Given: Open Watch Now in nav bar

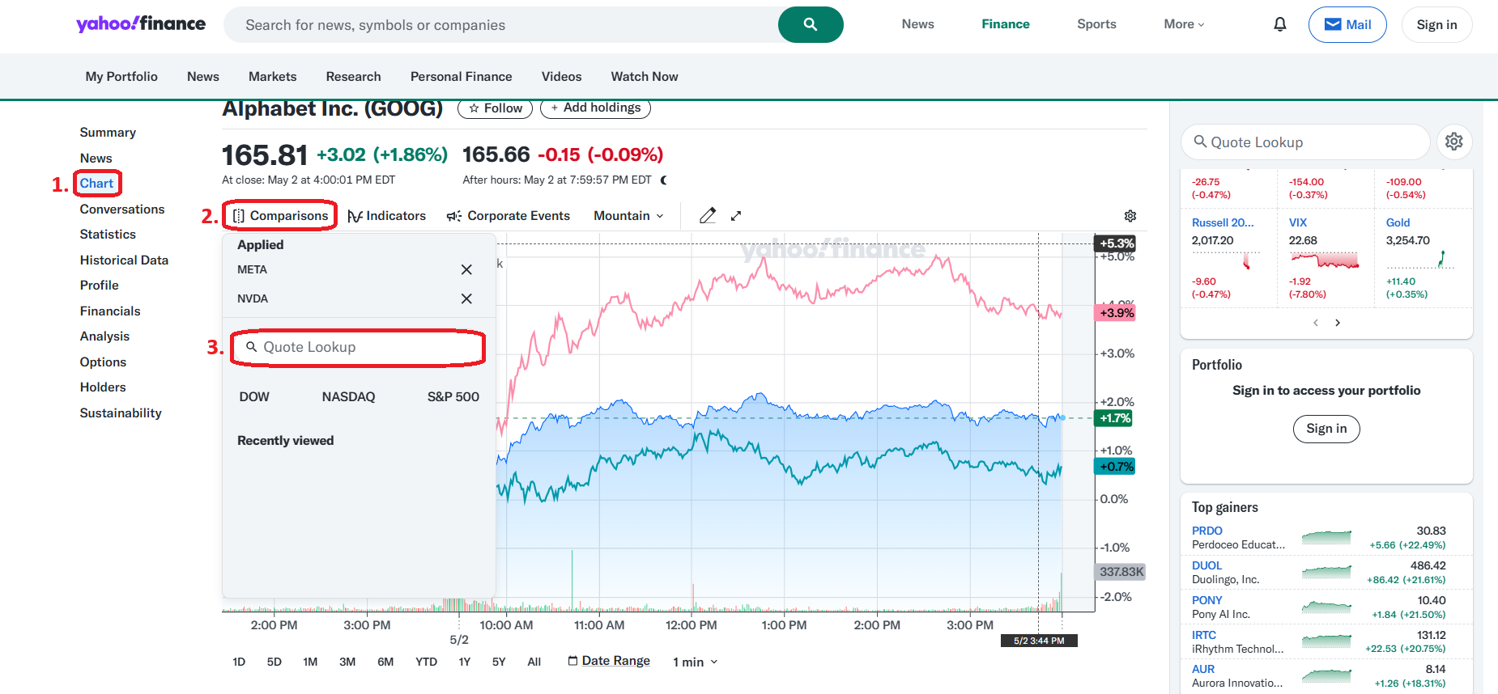Looking at the screenshot, I should point(645,77).
